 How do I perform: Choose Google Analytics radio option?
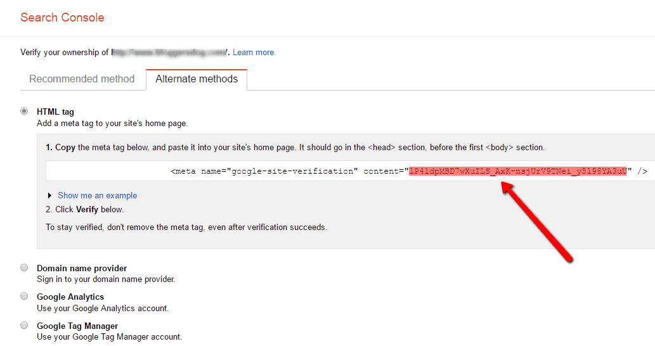(x=24, y=296)
